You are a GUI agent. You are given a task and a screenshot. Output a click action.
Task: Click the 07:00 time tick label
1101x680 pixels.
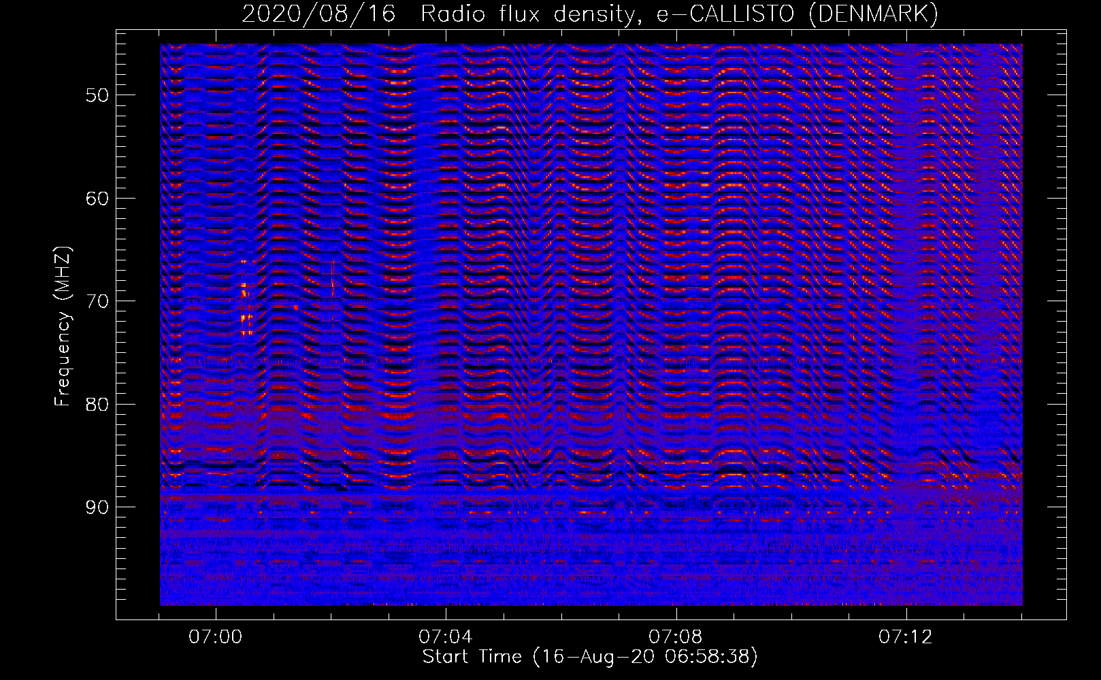tap(216, 637)
